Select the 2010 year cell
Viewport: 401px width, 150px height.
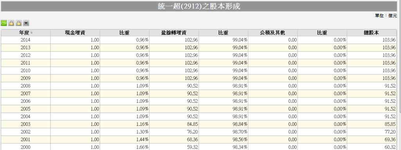(25, 71)
